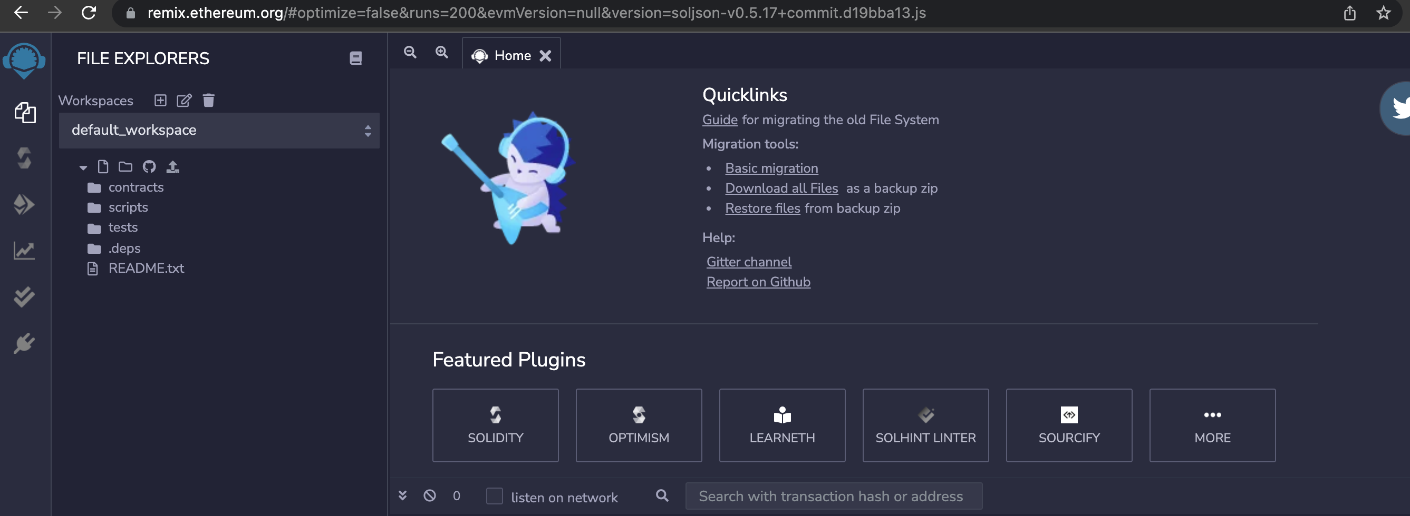Create a new file in workspace
The width and height of the screenshot is (1410, 516).
(103, 166)
